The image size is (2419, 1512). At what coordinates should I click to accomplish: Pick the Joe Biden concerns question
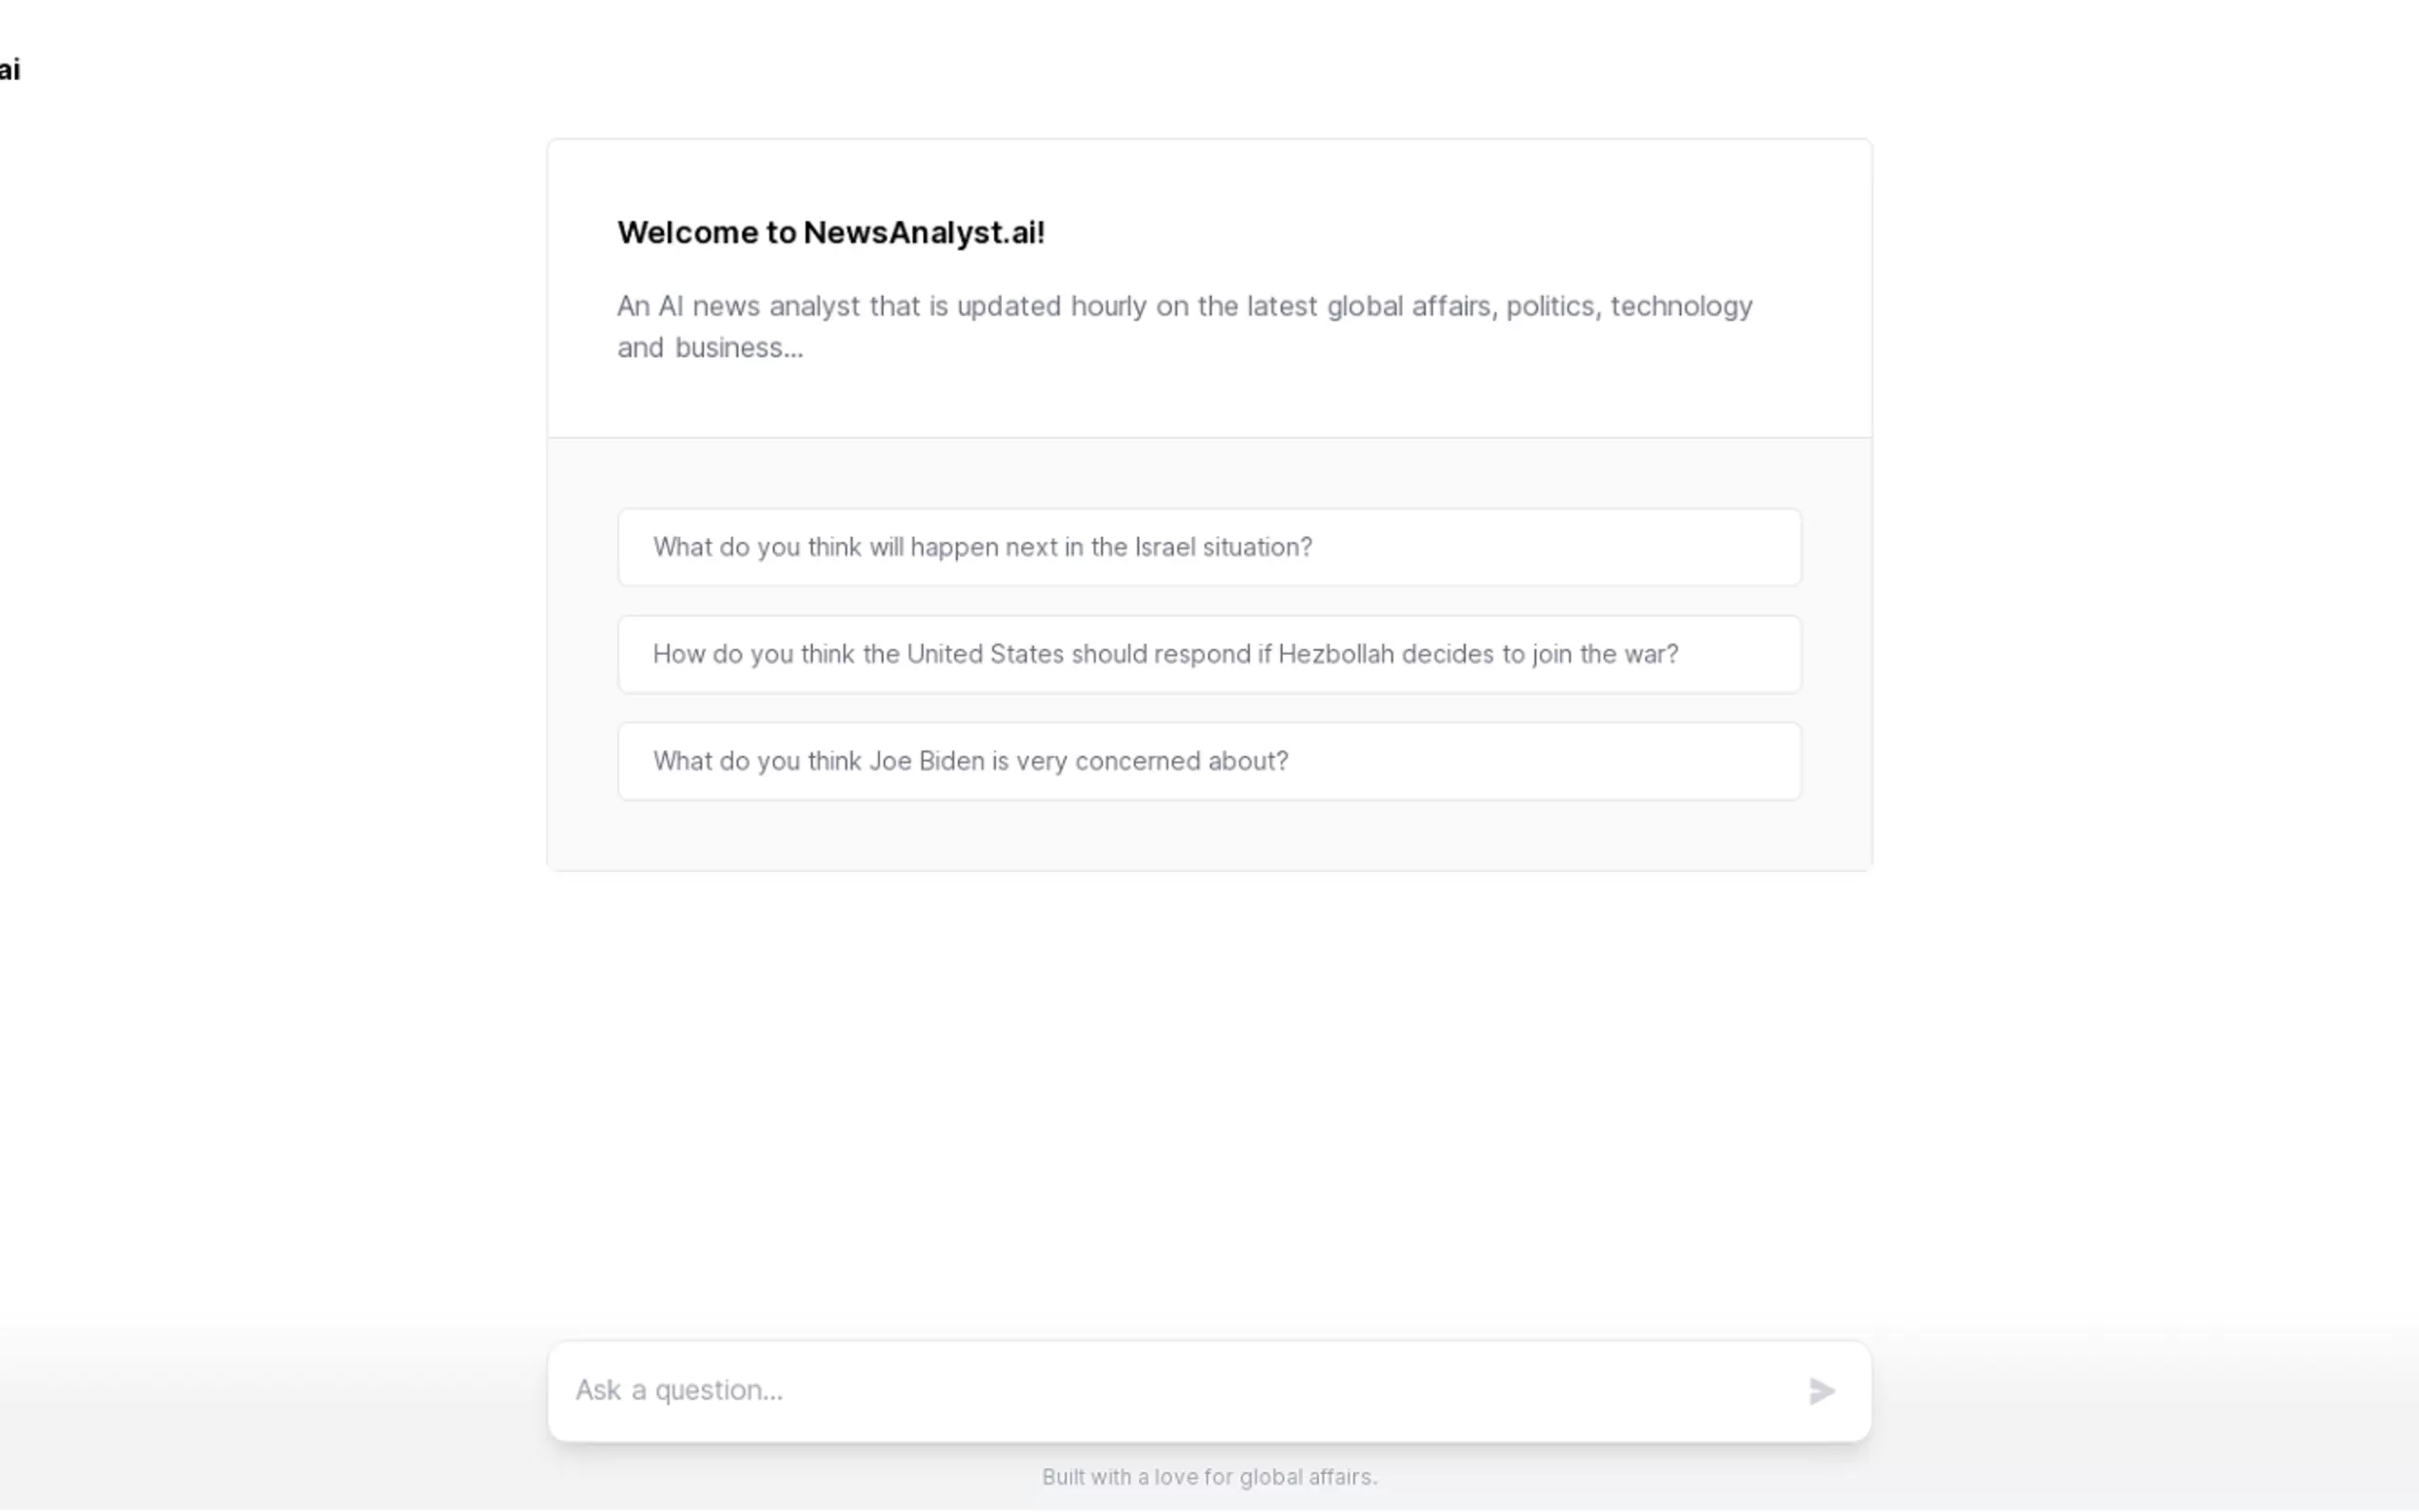tap(1209, 761)
